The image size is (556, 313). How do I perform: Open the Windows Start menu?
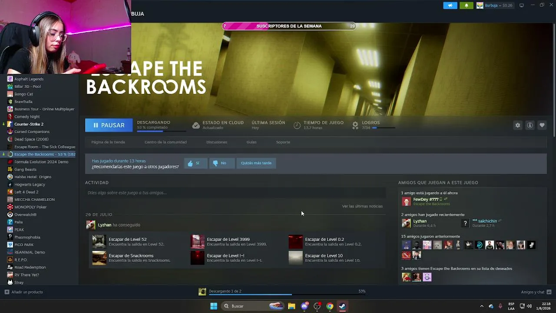214,306
